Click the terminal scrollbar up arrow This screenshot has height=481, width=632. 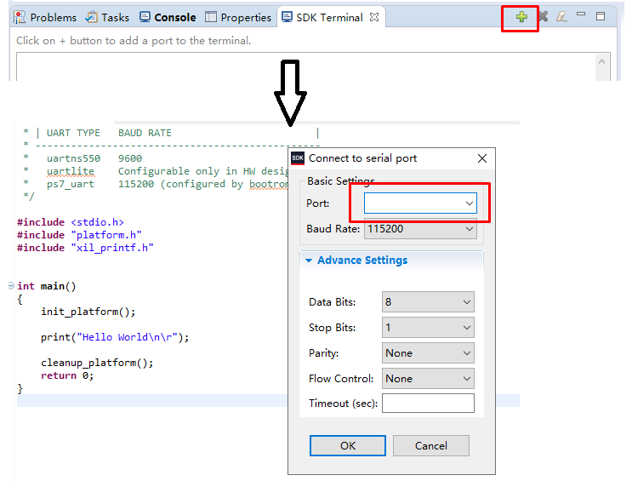tap(601, 62)
